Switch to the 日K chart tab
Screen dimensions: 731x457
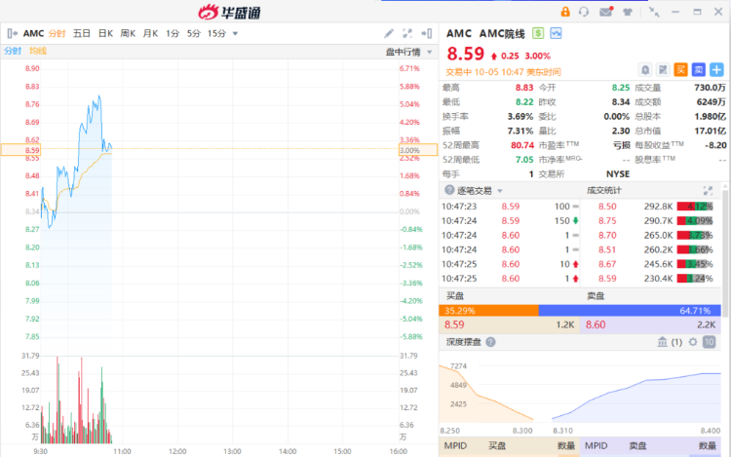105,33
